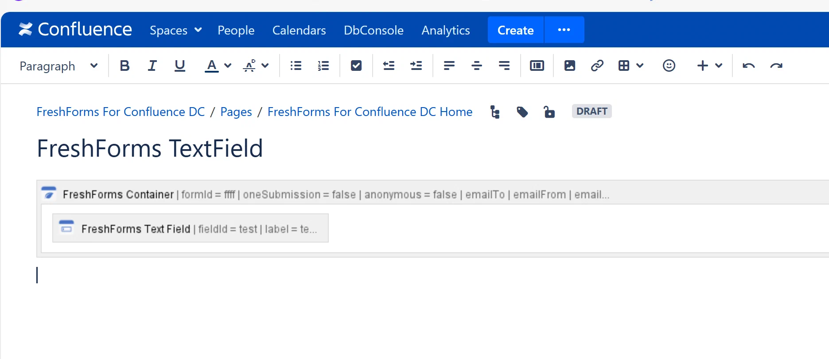The width and height of the screenshot is (829, 359).
Task: Open Analytics
Action: 446,30
